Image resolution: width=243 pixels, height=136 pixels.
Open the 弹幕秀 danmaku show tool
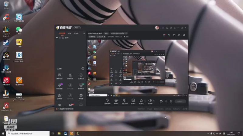click(x=81, y=96)
